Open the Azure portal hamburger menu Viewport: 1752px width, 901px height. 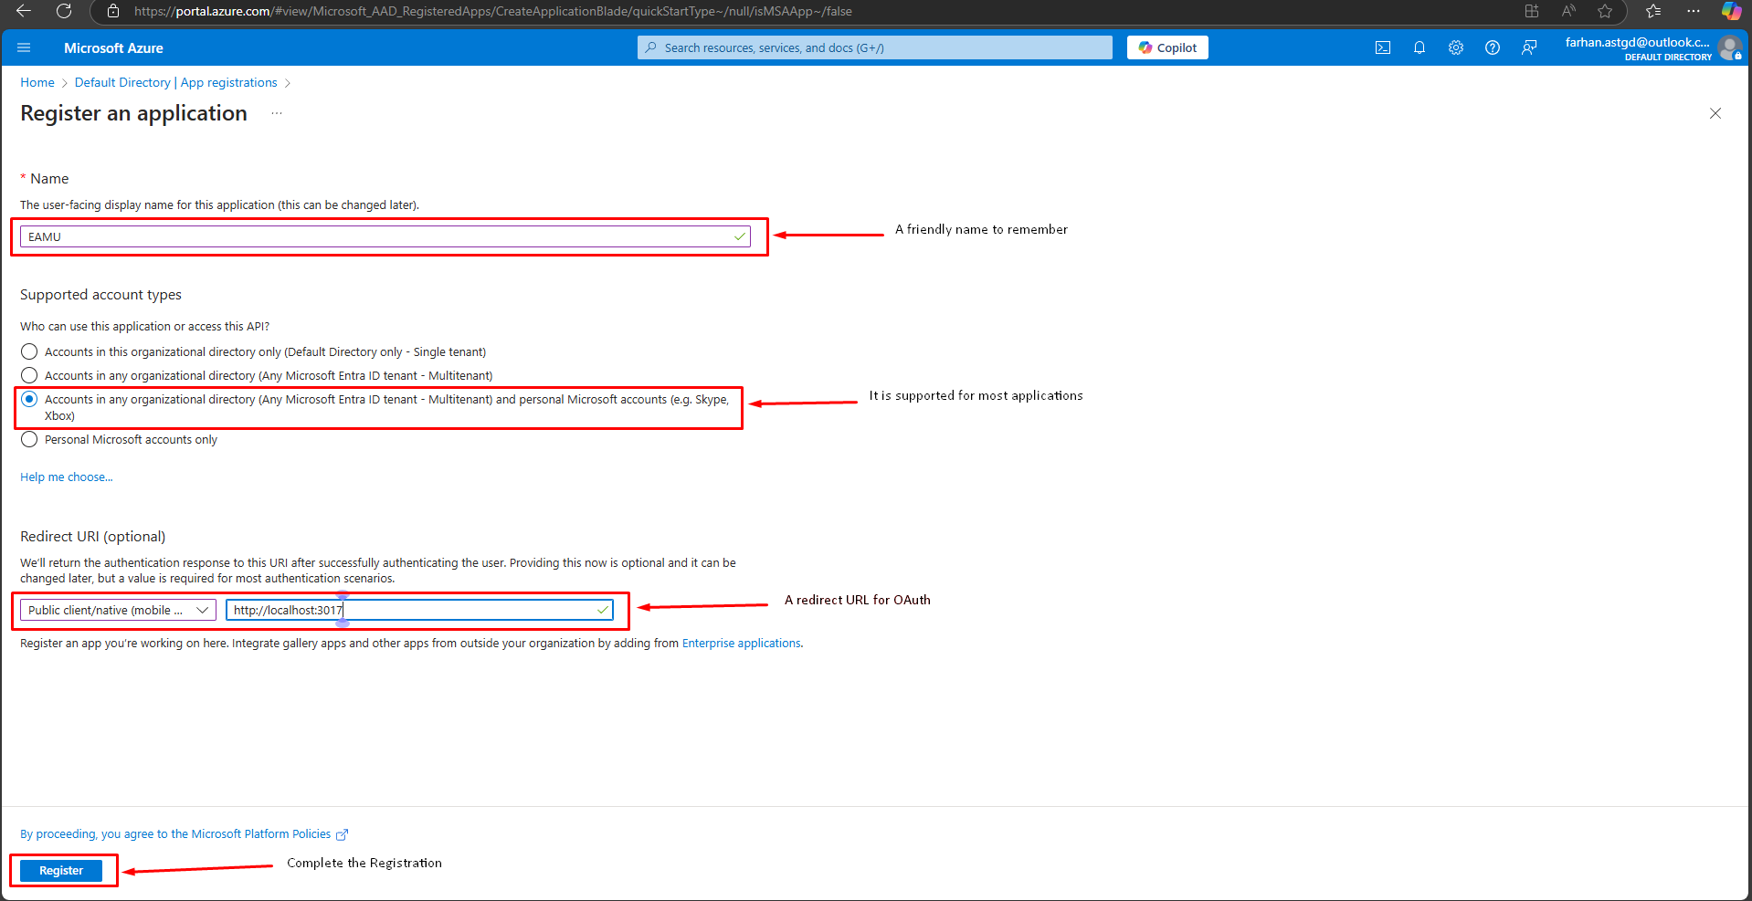24,47
